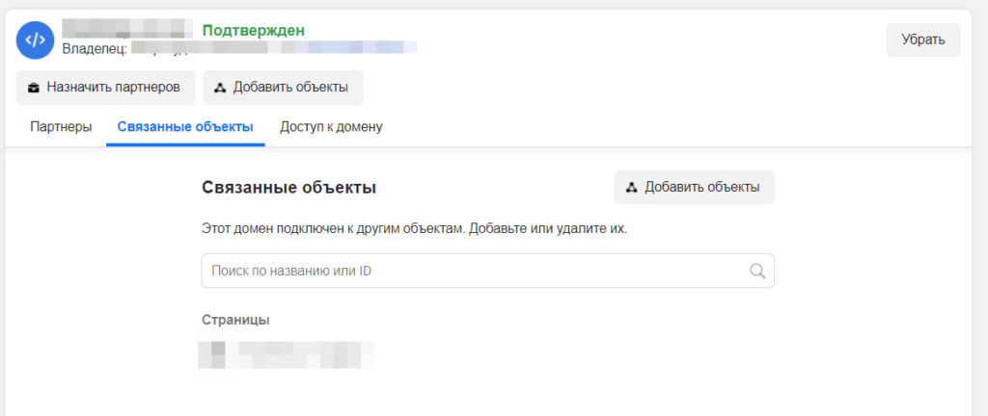Open the Доступ к домену tab
The width and height of the screenshot is (988, 416).
(x=331, y=127)
